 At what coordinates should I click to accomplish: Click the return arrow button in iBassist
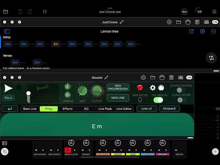click(x=10, y=109)
